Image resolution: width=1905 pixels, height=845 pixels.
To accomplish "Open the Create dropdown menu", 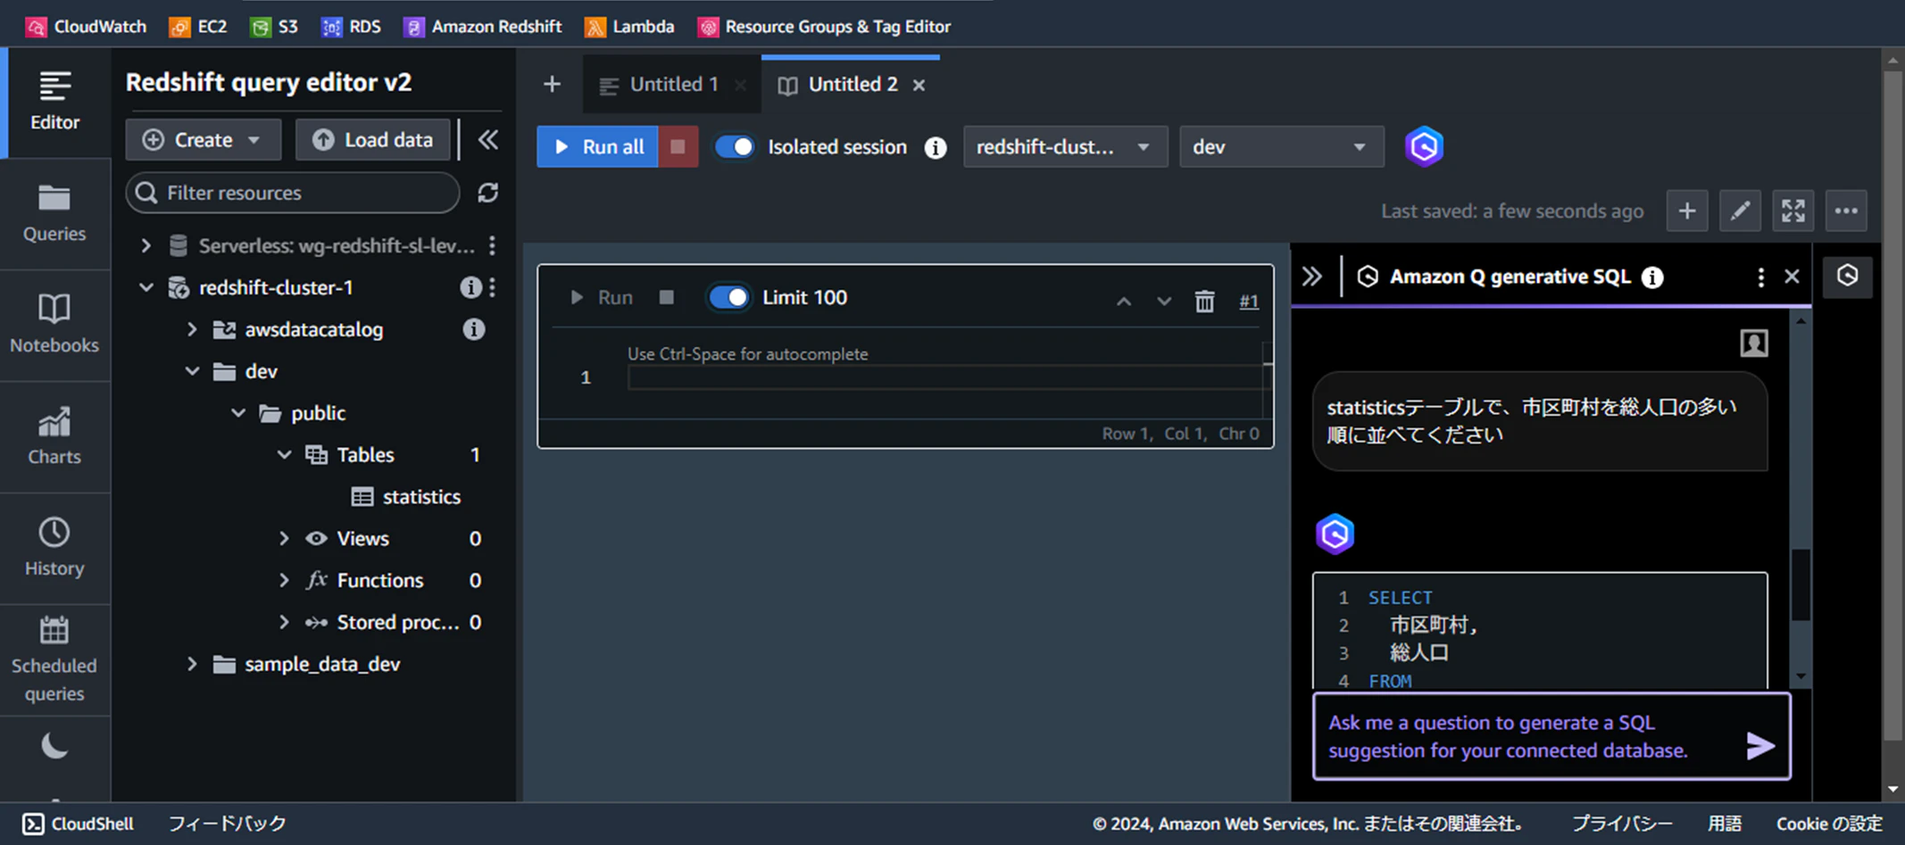I will [x=203, y=140].
